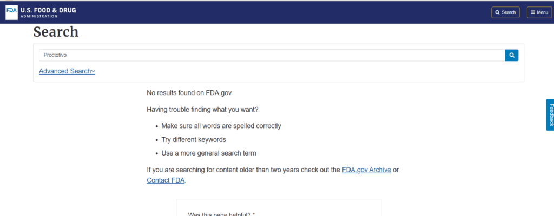Screen dimensions: 554x216
Task: Click U.S. Food & Drug Administration wordmark
Action: tap(48, 12)
